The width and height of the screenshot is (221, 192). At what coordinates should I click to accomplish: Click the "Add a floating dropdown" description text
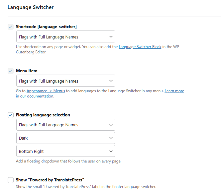tap(68, 161)
